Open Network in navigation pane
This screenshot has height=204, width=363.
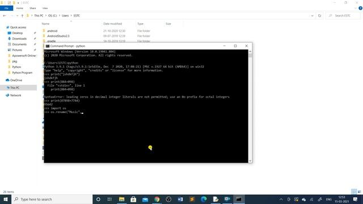[15, 95]
